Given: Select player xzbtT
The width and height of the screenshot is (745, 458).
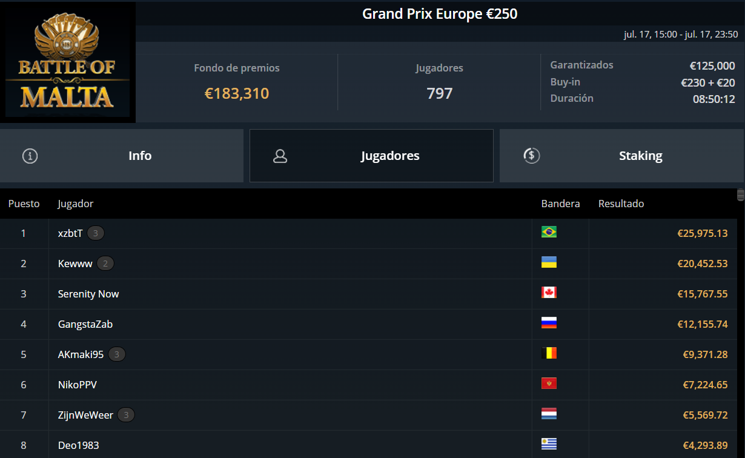Looking at the screenshot, I should 70,233.
